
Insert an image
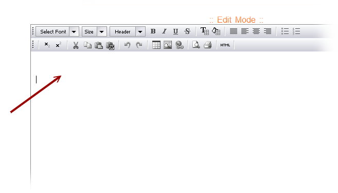coord(168,45)
